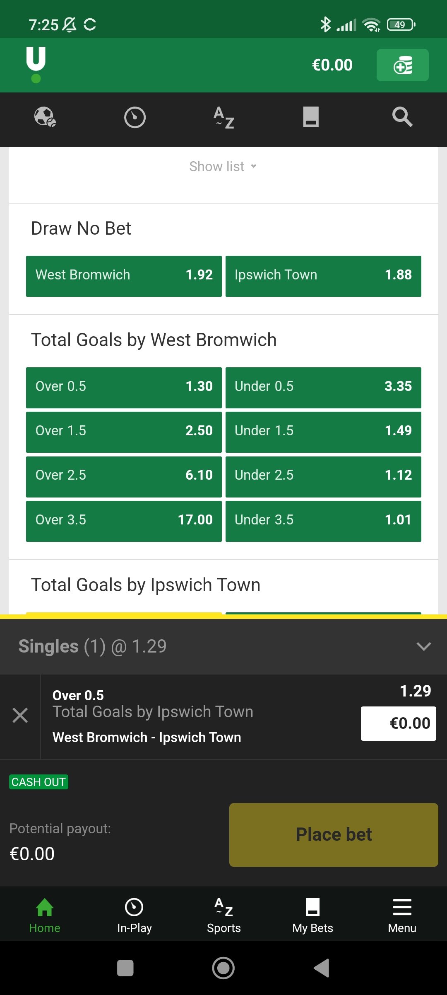Toggle Over 1.5 West Bromwich goals selection
This screenshot has width=447, height=995.
coord(124,432)
